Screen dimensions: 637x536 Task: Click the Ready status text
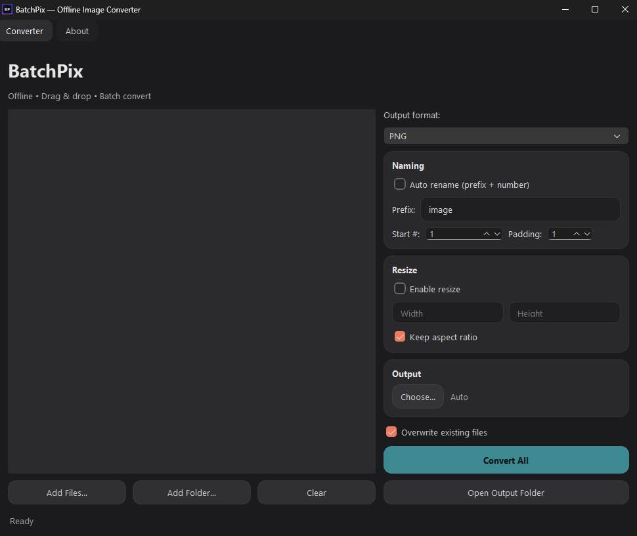(22, 521)
